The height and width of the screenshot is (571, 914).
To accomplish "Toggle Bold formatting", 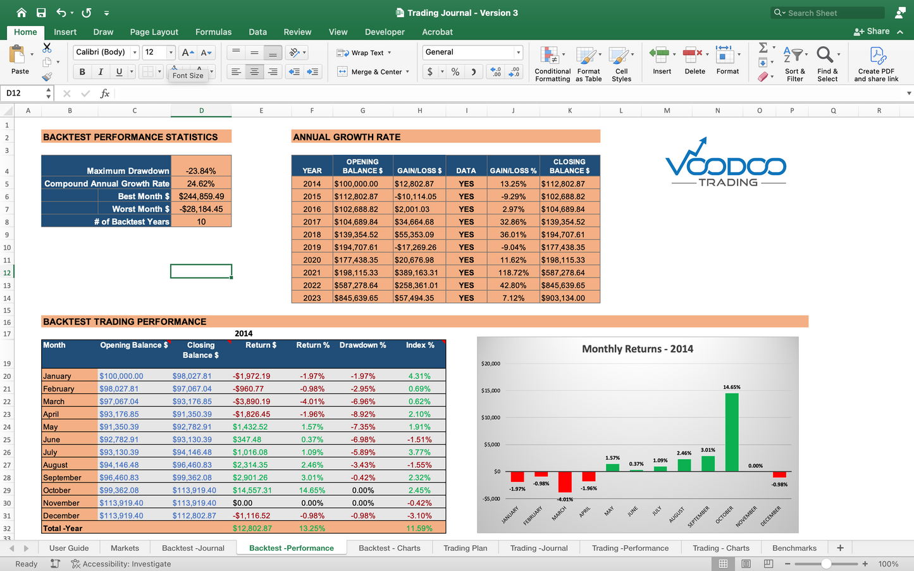I will pyautogui.click(x=82, y=72).
